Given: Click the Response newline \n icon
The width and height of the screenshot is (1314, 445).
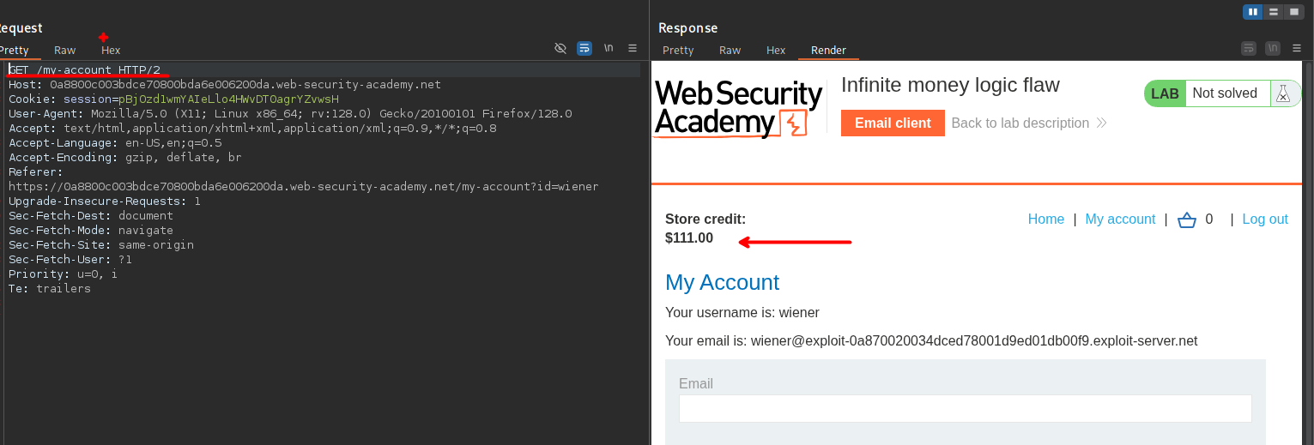Looking at the screenshot, I should point(1274,49).
